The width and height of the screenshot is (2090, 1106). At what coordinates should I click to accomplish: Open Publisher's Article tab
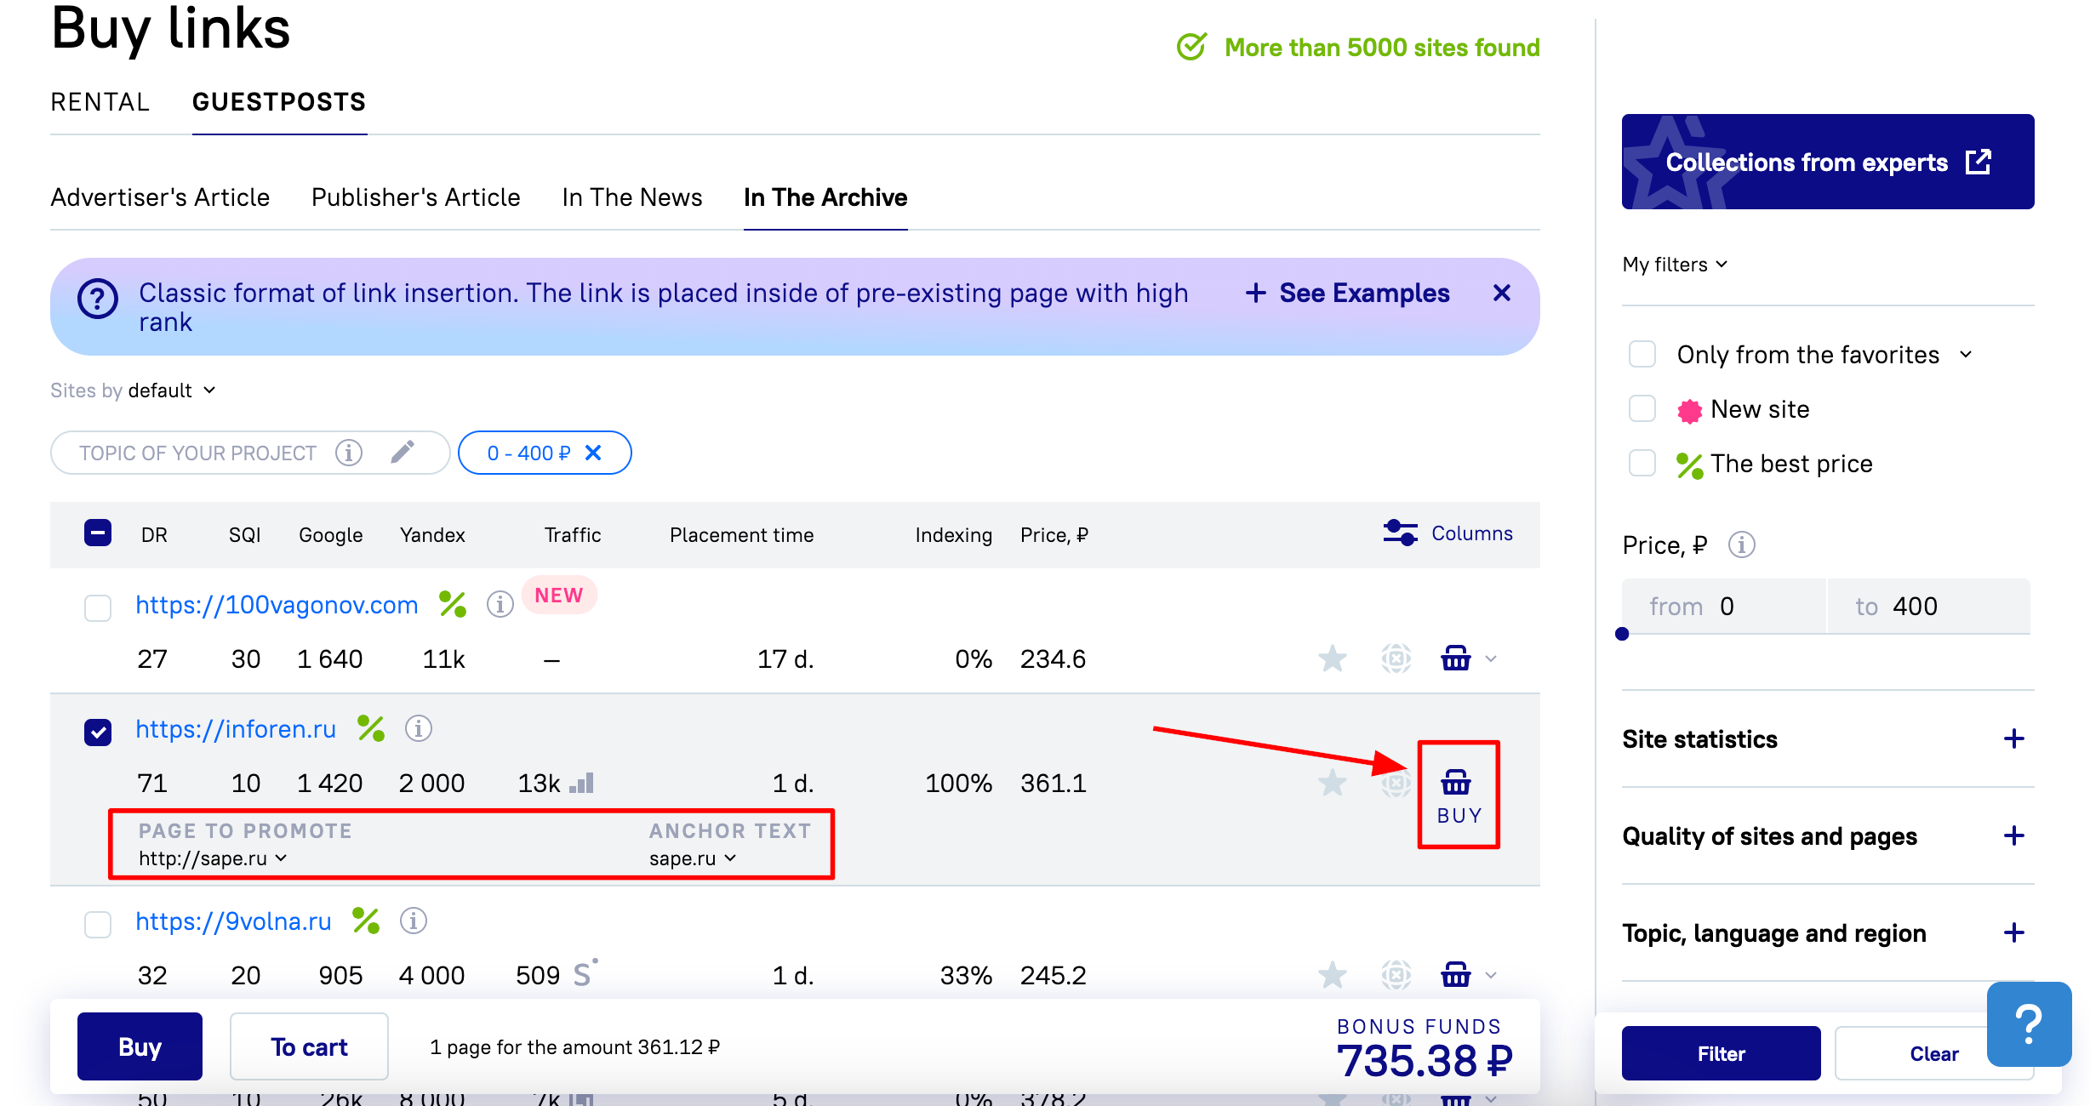pos(415,197)
